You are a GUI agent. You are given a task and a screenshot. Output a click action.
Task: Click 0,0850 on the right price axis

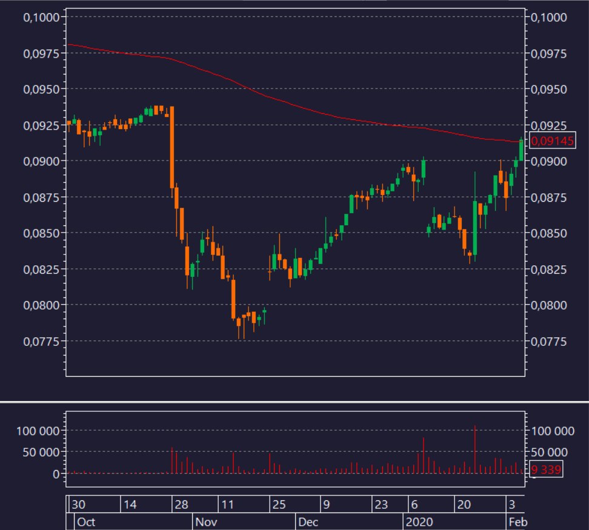coord(548,233)
